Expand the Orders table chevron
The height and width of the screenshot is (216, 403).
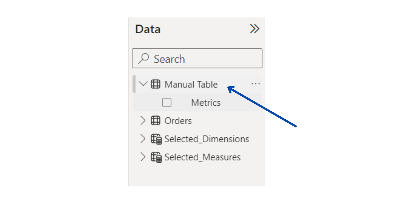[x=143, y=121]
